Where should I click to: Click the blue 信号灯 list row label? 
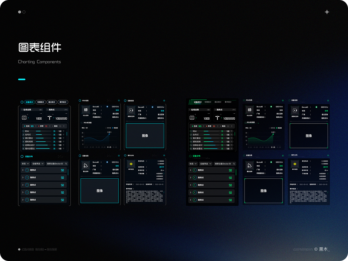pos(28,135)
